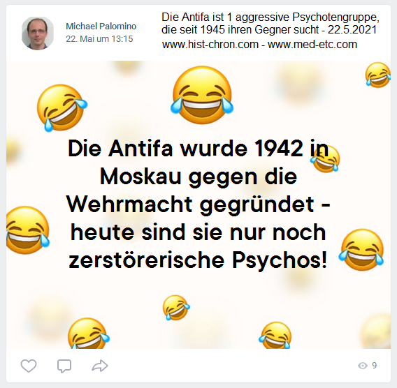Viewport: 397px width, 388px height.
Task: Click the laughing emoji beside 'Psychos!'
Action: pyautogui.click(x=361, y=249)
